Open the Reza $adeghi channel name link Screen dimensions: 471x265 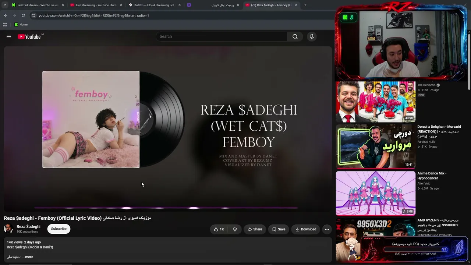28,227
